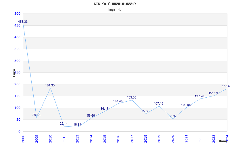This screenshot has height=144, width=230.
Task: Click the x-axis year 2021
Action: (x=186, y=139)
